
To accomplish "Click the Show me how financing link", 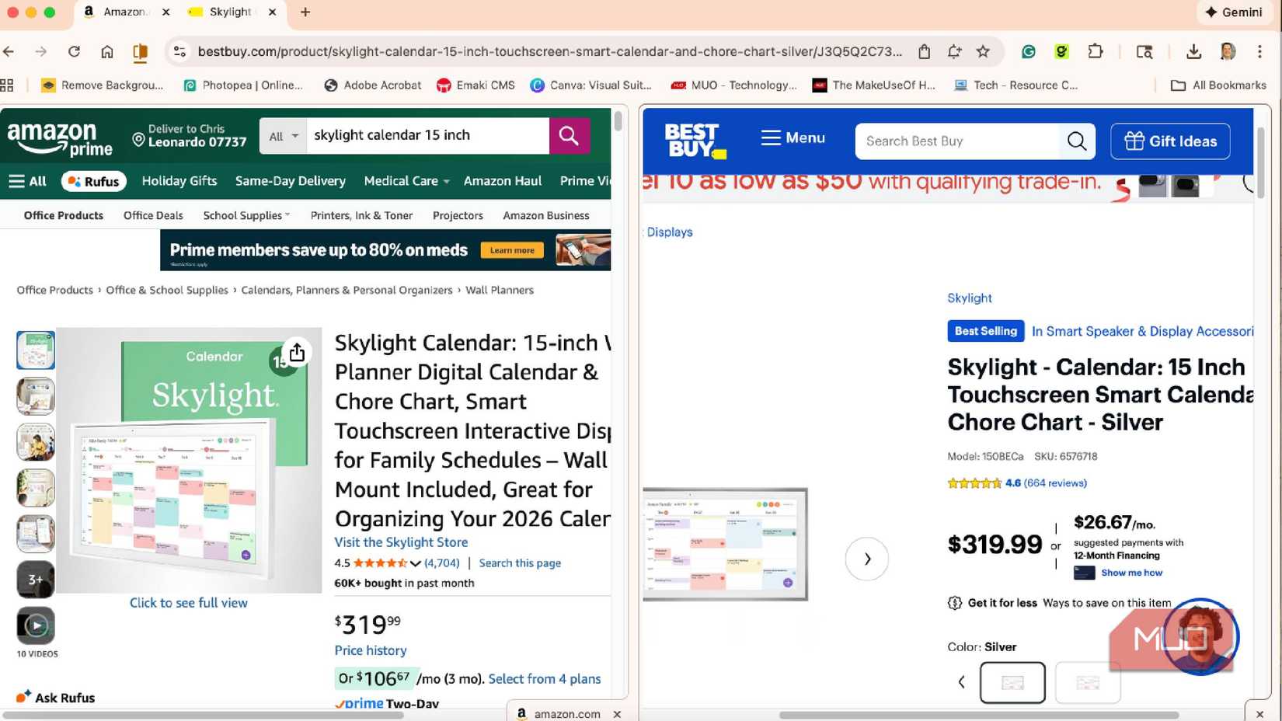I will tap(1131, 573).
